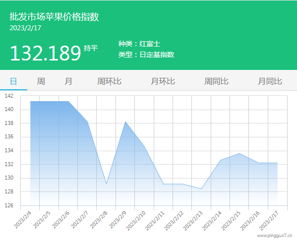The height and width of the screenshot is (241, 297).
Task: Click the x-axis label 2023/2/7
Action: point(79,220)
